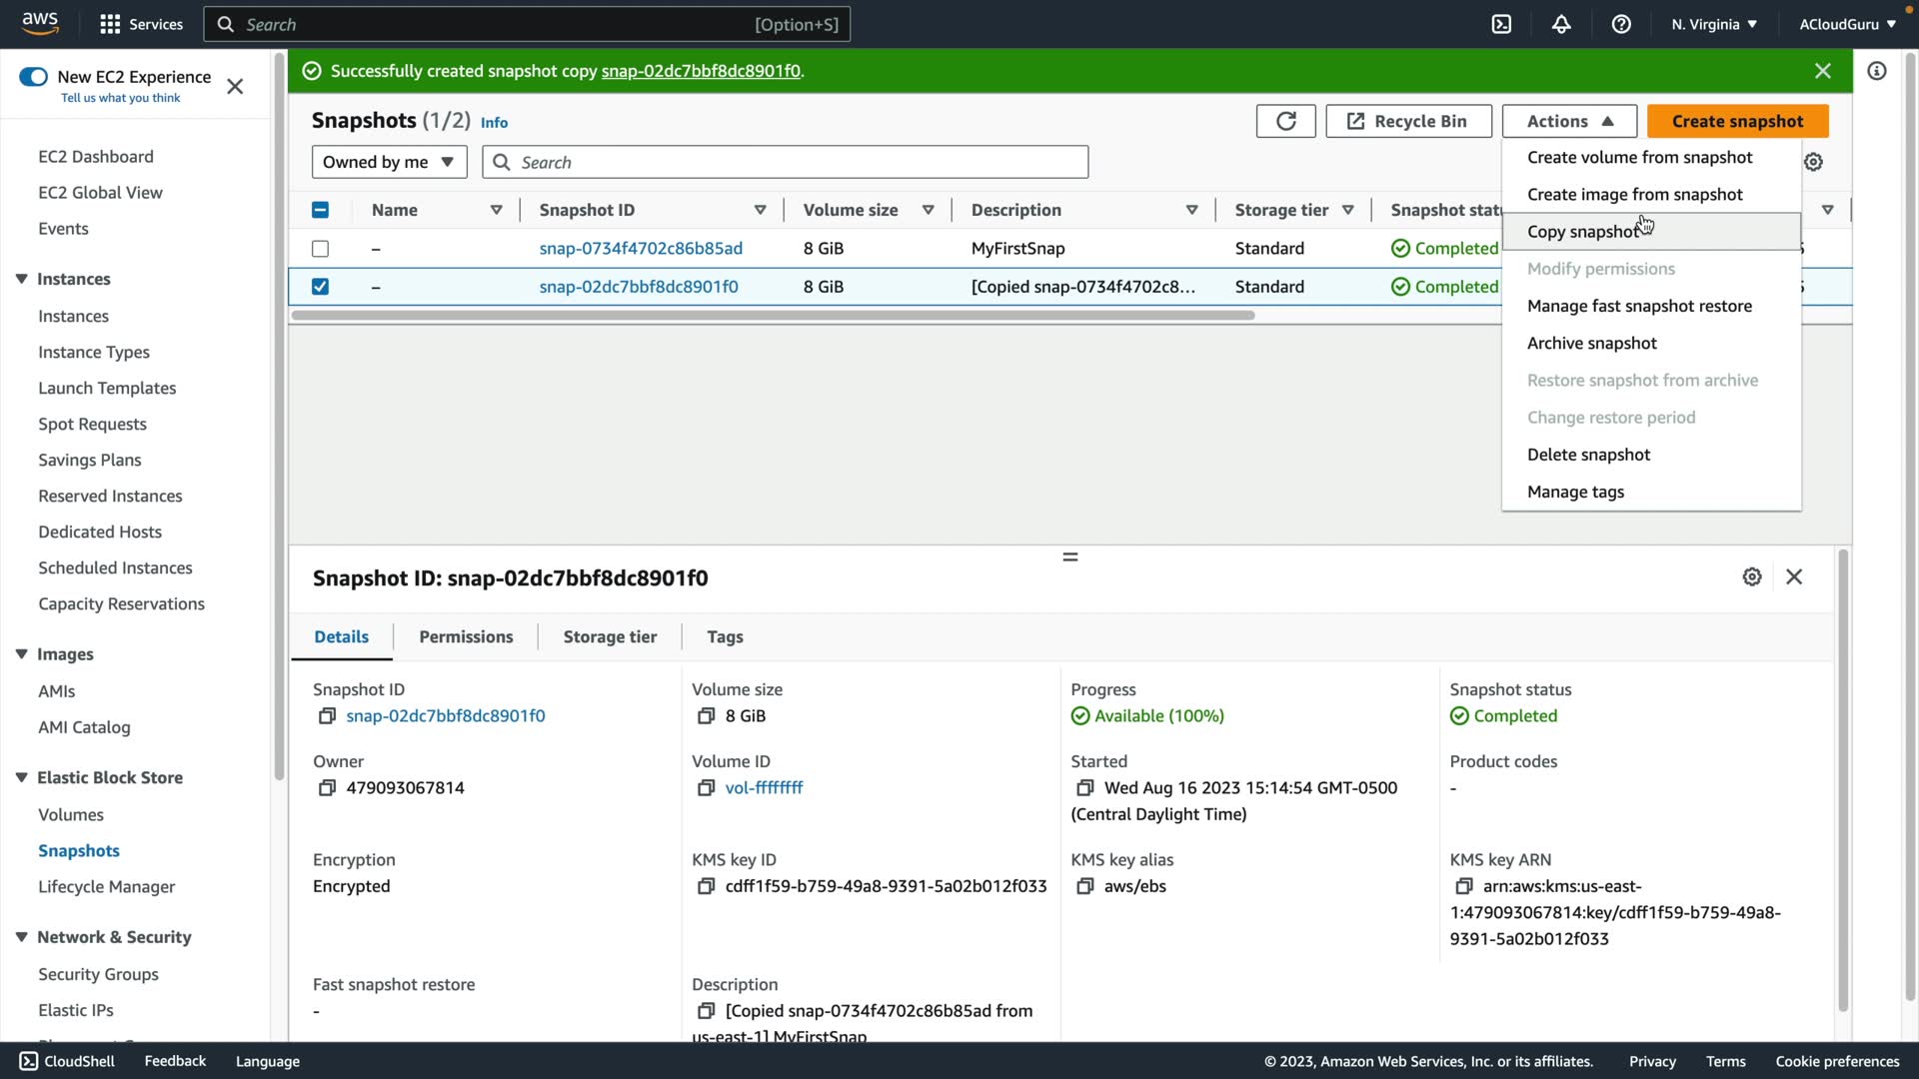Open the Recycle Bin button
The height and width of the screenshot is (1079, 1919).
(1407, 121)
